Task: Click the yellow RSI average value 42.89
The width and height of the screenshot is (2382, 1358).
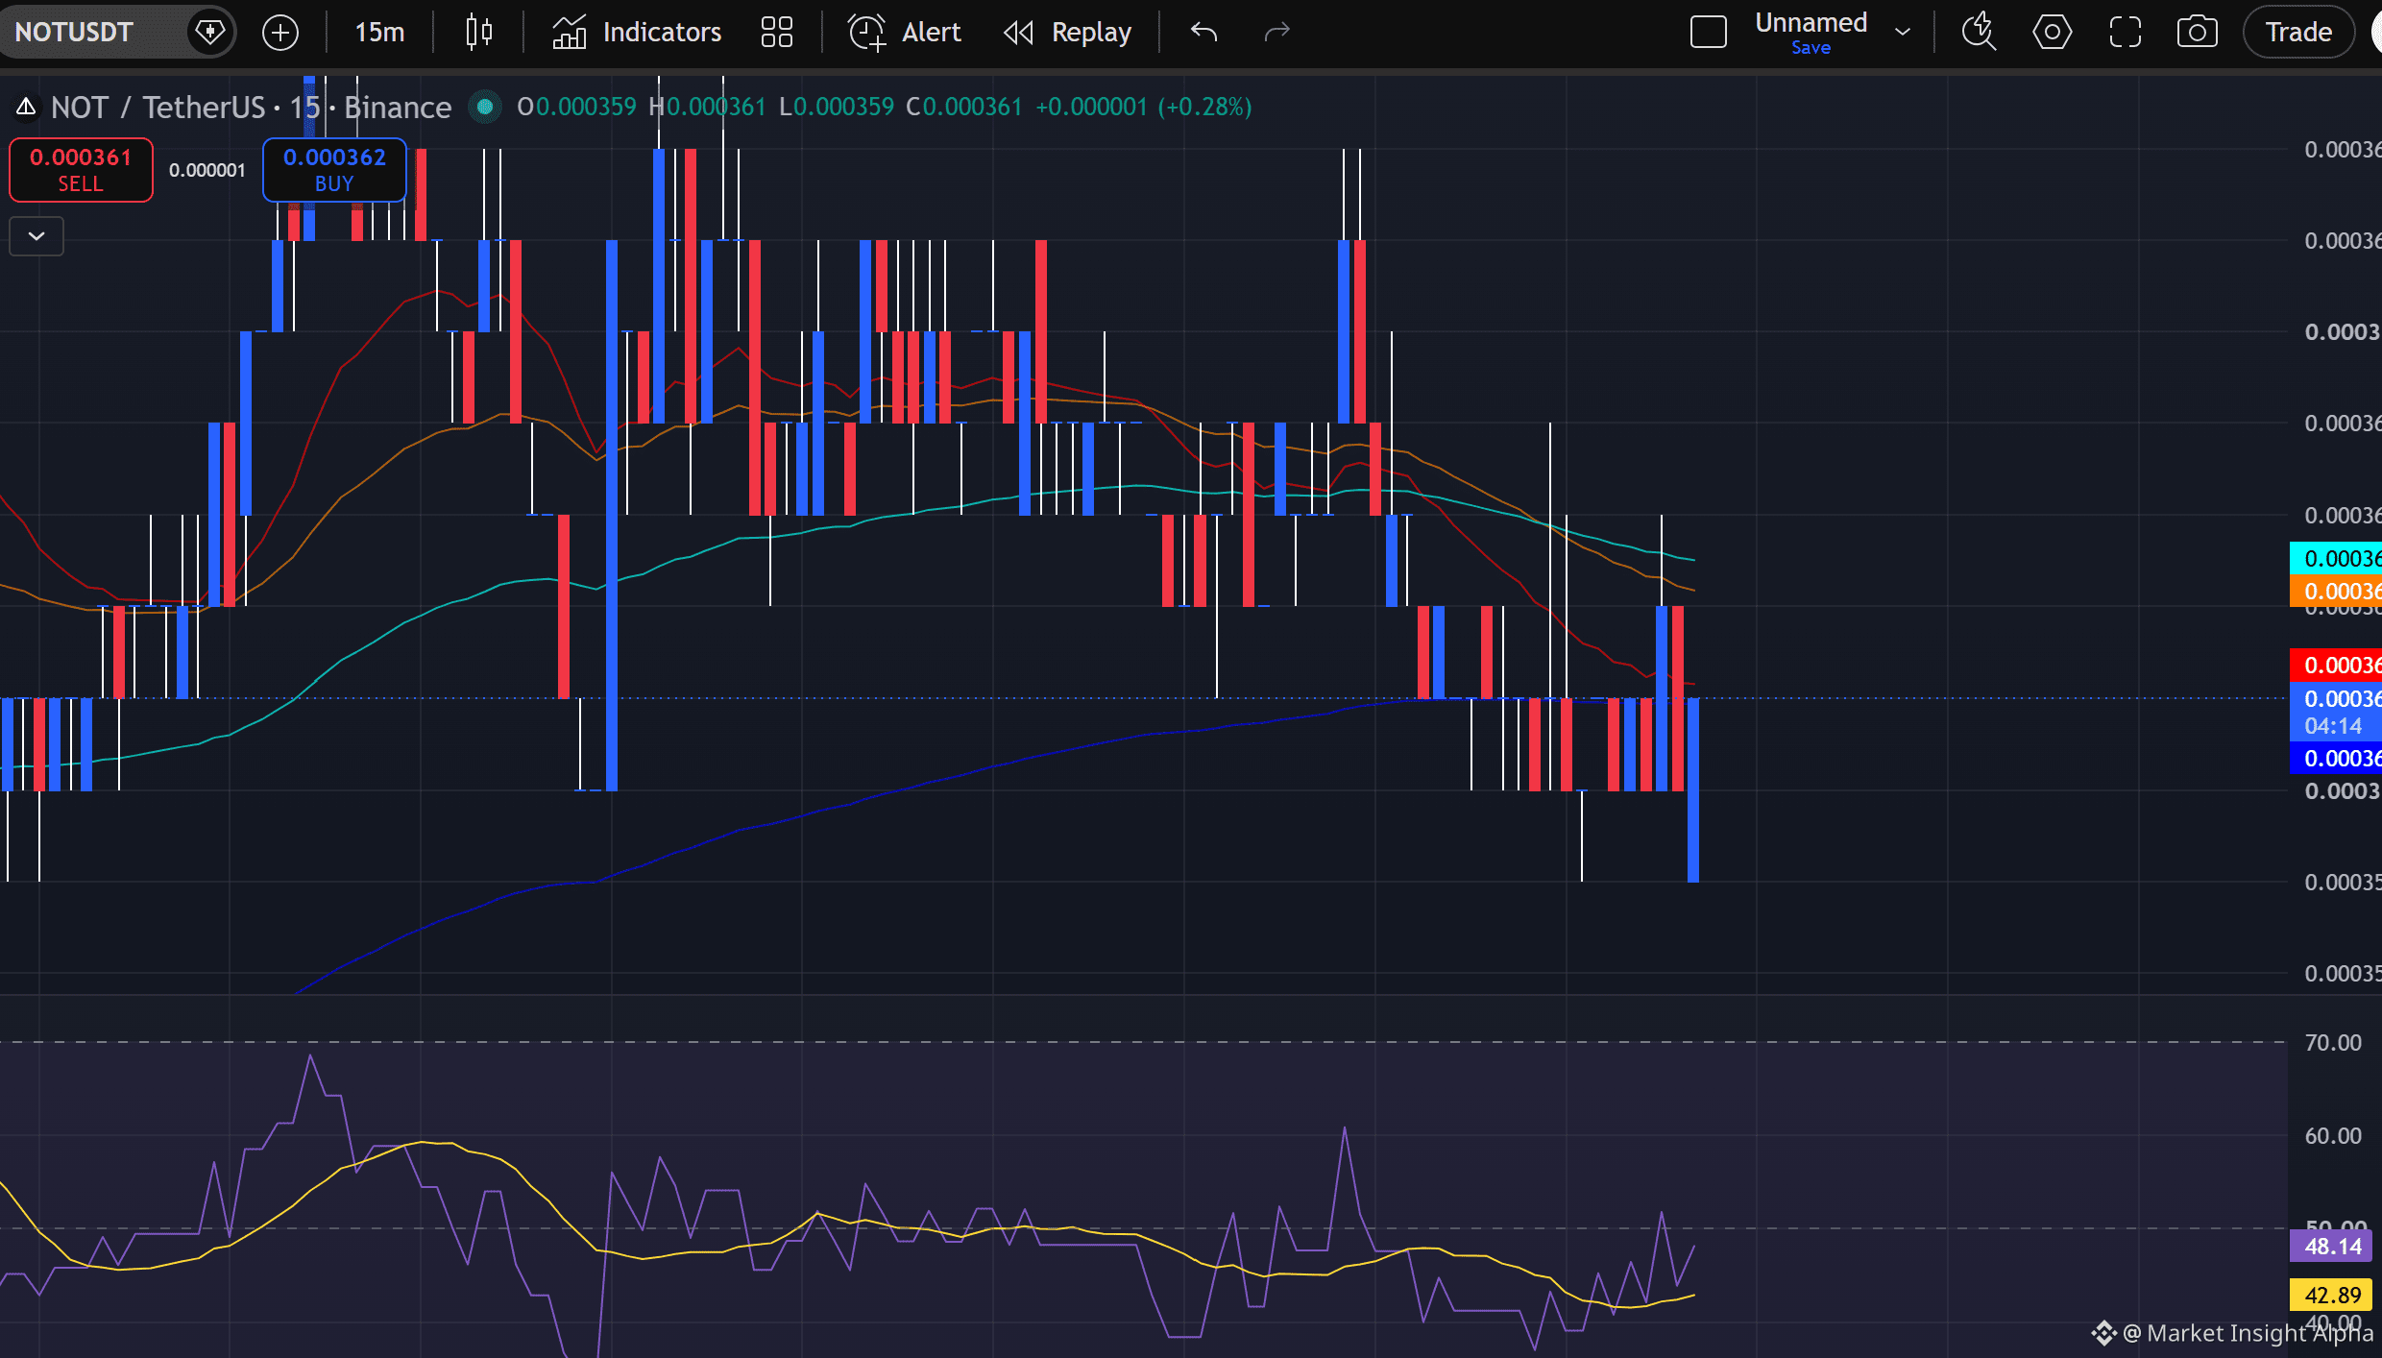Action: 2332,1295
